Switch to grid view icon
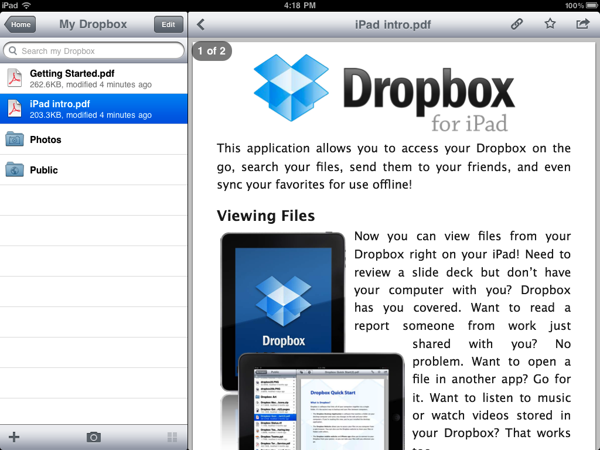Image resolution: width=600 pixels, height=450 pixels. (x=172, y=437)
